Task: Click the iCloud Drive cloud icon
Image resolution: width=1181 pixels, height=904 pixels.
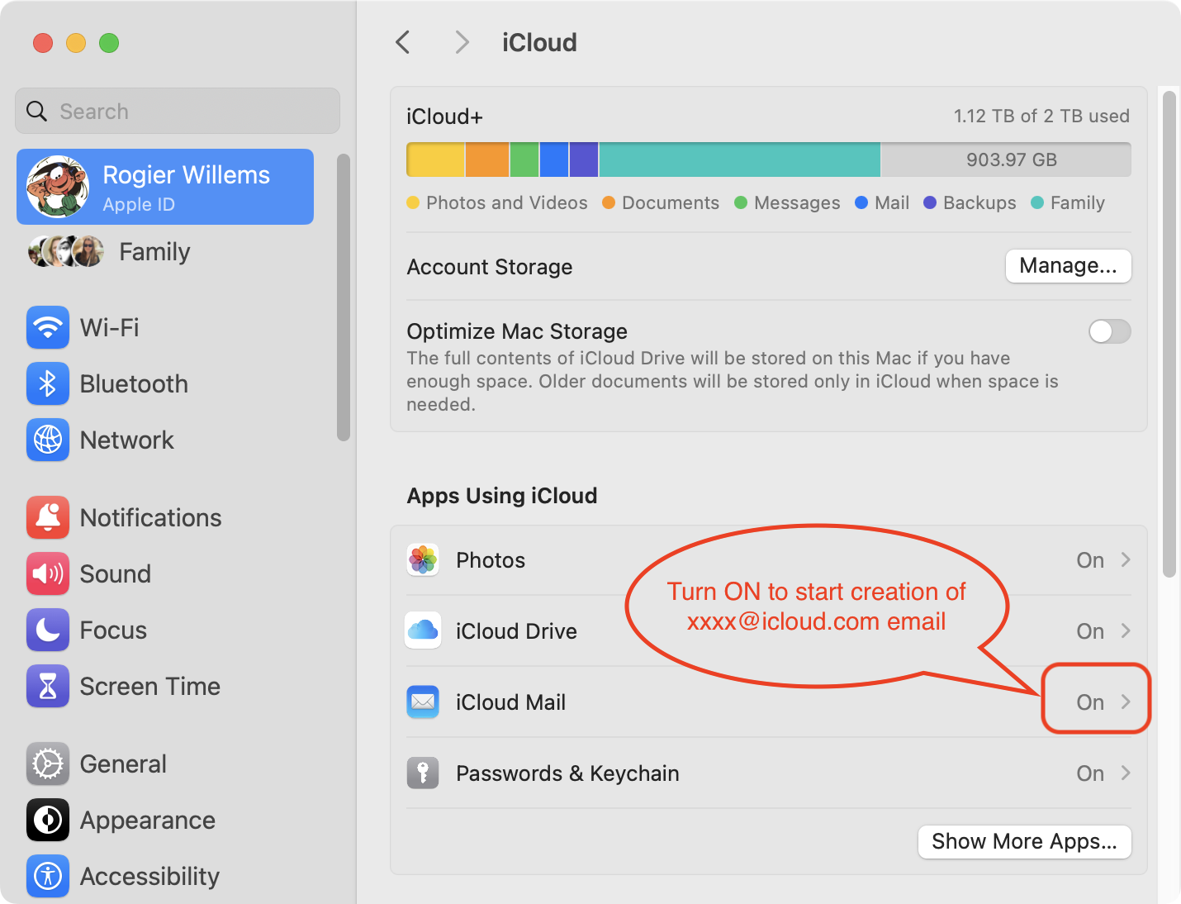Action: pyautogui.click(x=423, y=631)
